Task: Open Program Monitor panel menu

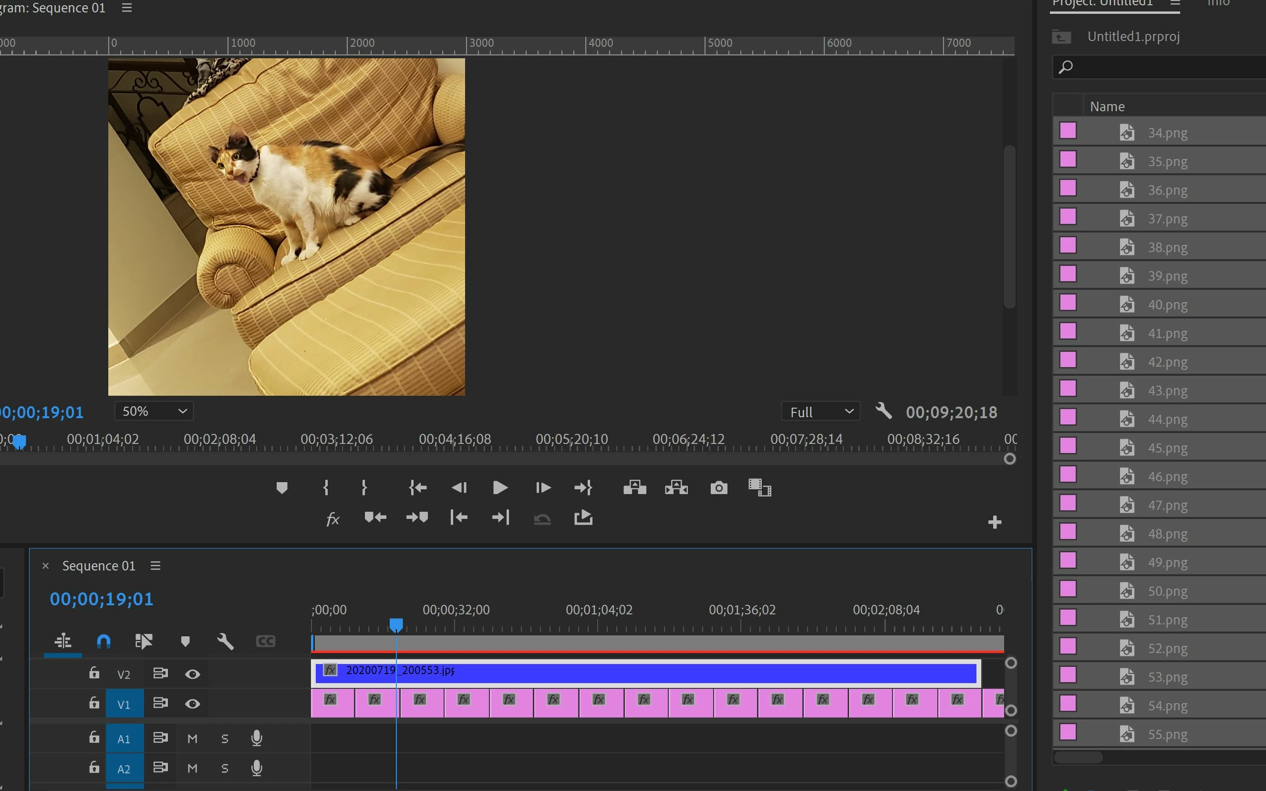Action: 126,8
